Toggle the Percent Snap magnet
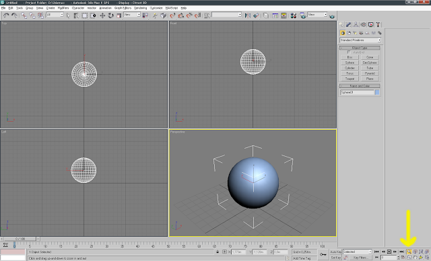This screenshot has width=431, height=261. 189,15
